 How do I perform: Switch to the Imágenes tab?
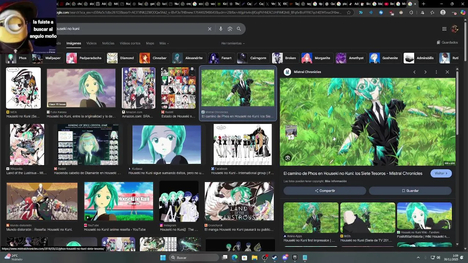[73, 43]
